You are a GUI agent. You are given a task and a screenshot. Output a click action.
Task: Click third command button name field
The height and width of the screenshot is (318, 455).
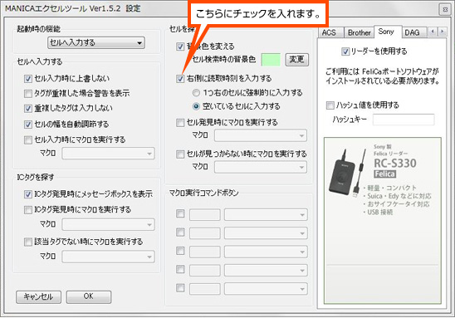tap(205, 252)
